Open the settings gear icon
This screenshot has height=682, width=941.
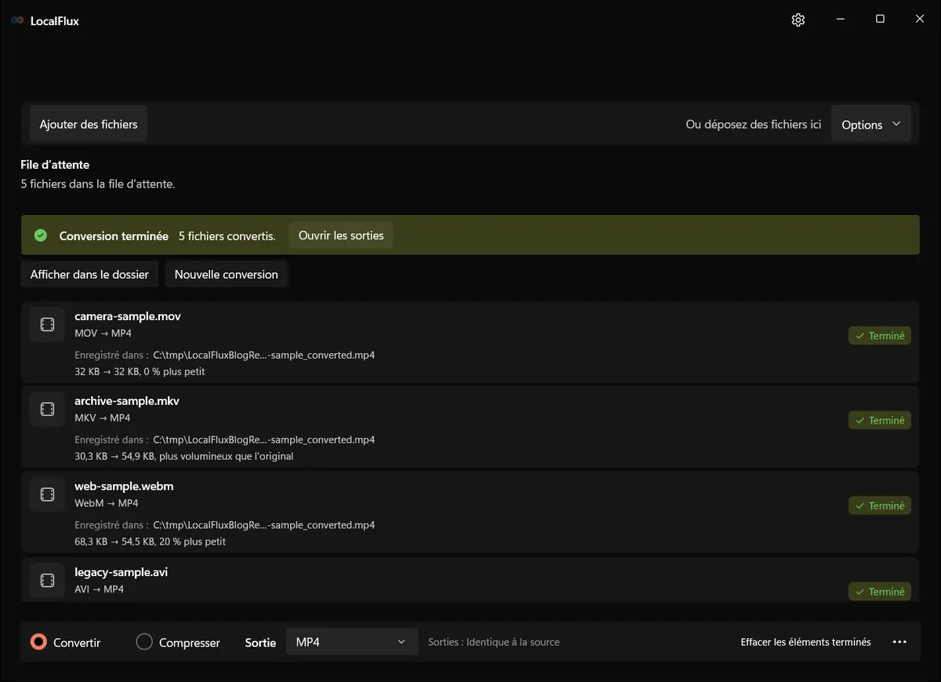click(x=798, y=20)
